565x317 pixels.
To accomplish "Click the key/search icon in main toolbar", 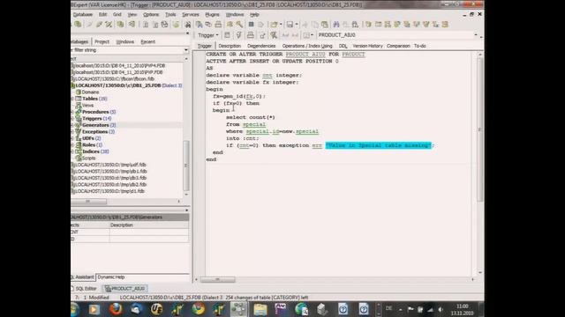I will click(239, 25).
